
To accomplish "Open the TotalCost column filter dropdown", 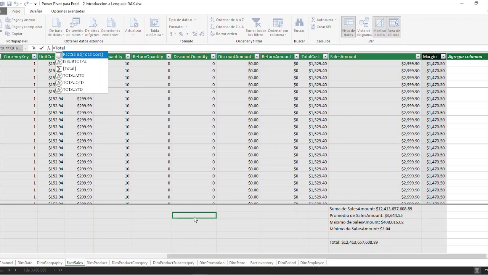I will [x=325, y=57].
